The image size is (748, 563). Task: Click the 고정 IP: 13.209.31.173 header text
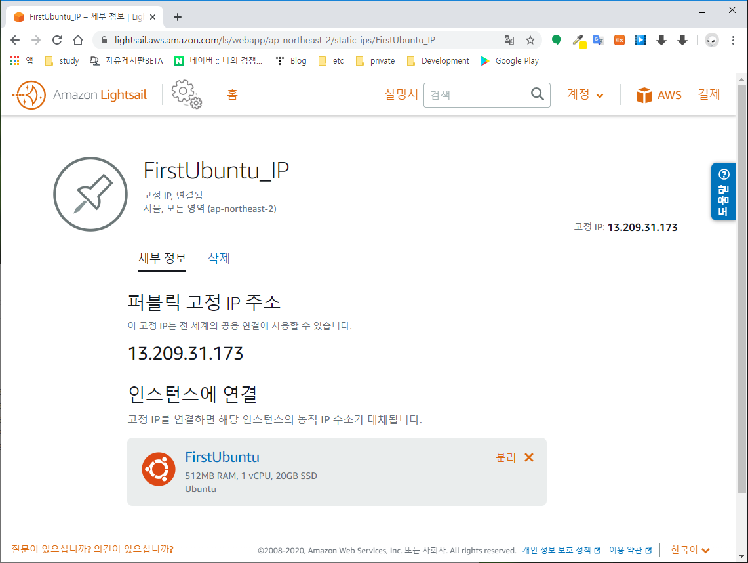pos(625,227)
